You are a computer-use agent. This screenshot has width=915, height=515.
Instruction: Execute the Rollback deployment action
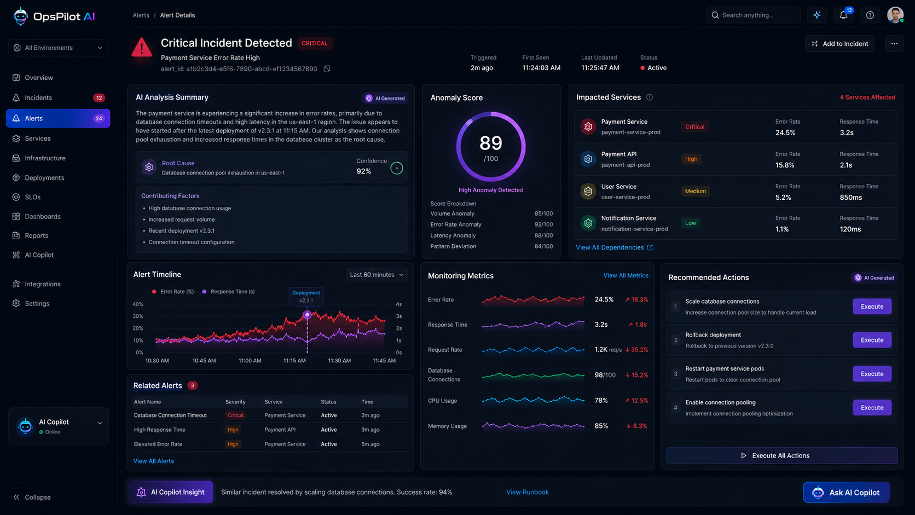coord(872,340)
